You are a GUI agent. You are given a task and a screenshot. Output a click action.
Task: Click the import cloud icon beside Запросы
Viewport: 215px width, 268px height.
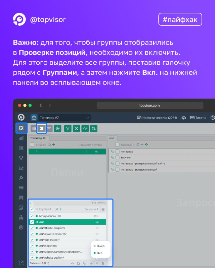click(x=146, y=144)
